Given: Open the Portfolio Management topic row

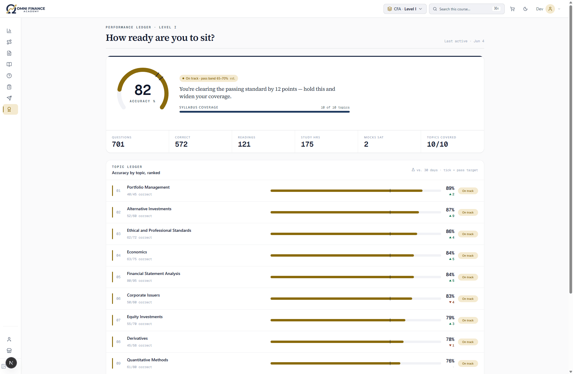Looking at the screenshot, I should tap(295, 191).
